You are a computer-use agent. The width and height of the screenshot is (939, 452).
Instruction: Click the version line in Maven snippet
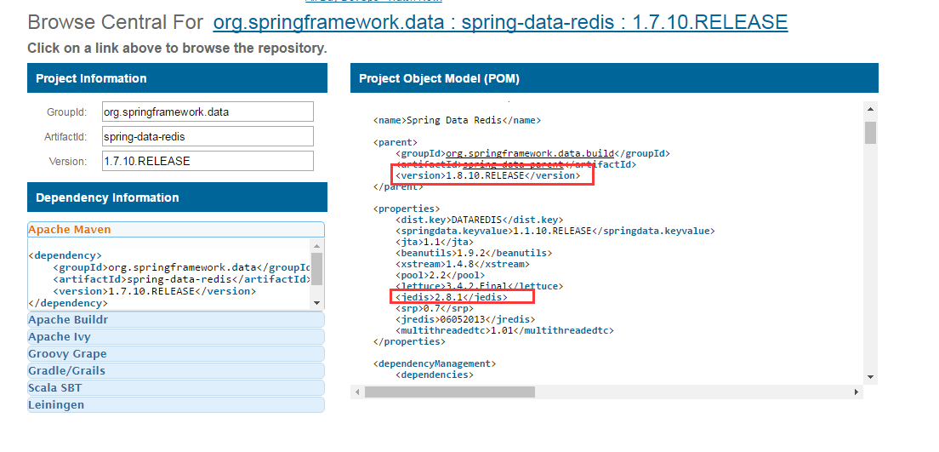(155, 291)
